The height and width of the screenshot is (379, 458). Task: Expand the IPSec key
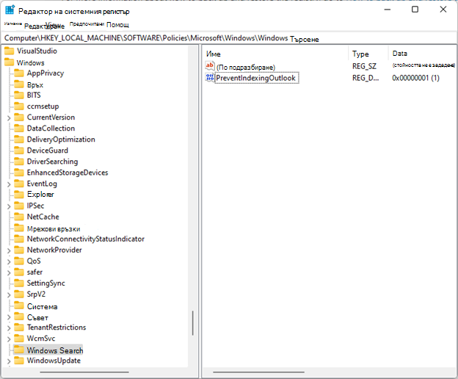(9, 206)
